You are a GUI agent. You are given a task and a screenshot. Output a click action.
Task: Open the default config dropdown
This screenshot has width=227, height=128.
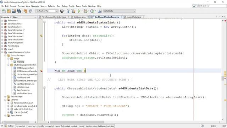(57, 11)
